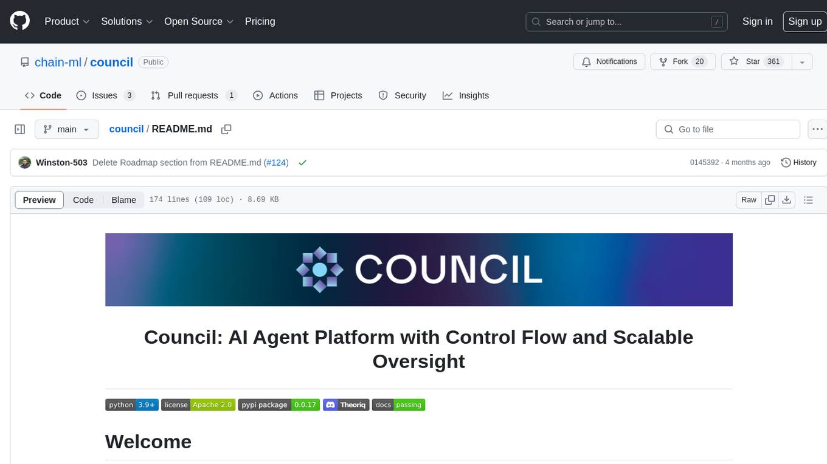
Task: Click the Go to file search box
Action: [x=728, y=129]
